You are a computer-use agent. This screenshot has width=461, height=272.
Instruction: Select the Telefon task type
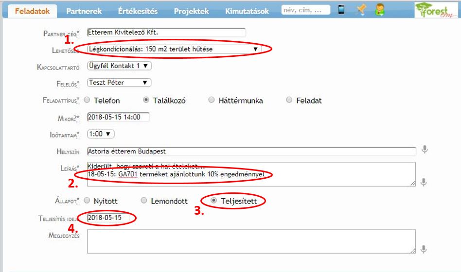[x=88, y=100]
